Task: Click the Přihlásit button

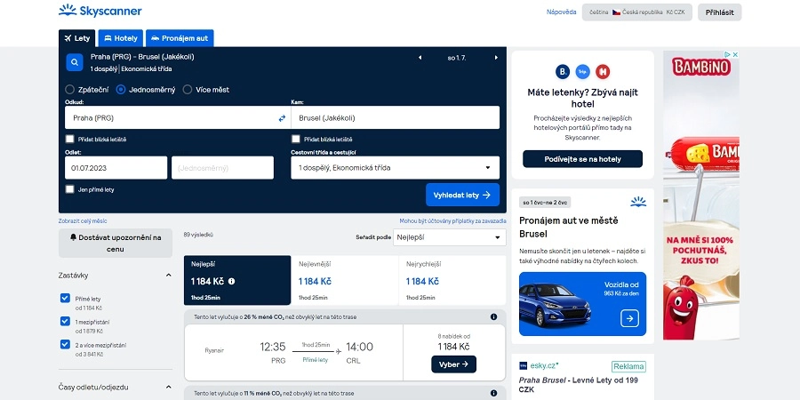Action: click(719, 12)
